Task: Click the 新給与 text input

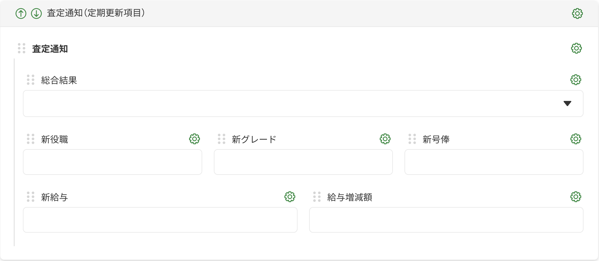Action: (160, 220)
